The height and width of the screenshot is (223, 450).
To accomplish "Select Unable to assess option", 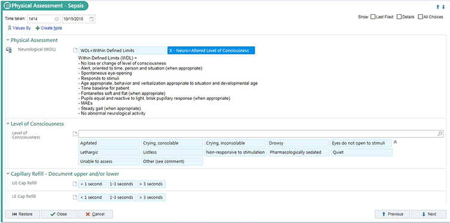I will [109, 162].
